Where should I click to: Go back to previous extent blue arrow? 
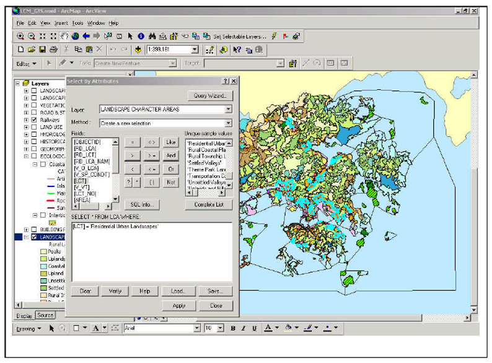tap(86, 37)
